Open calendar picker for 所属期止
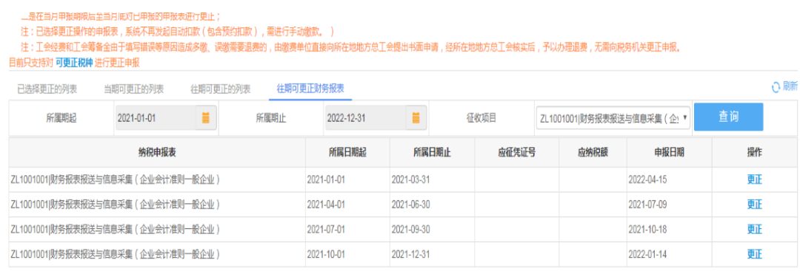This screenshot has width=800, height=271. pyautogui.click(x=416, y=117)
